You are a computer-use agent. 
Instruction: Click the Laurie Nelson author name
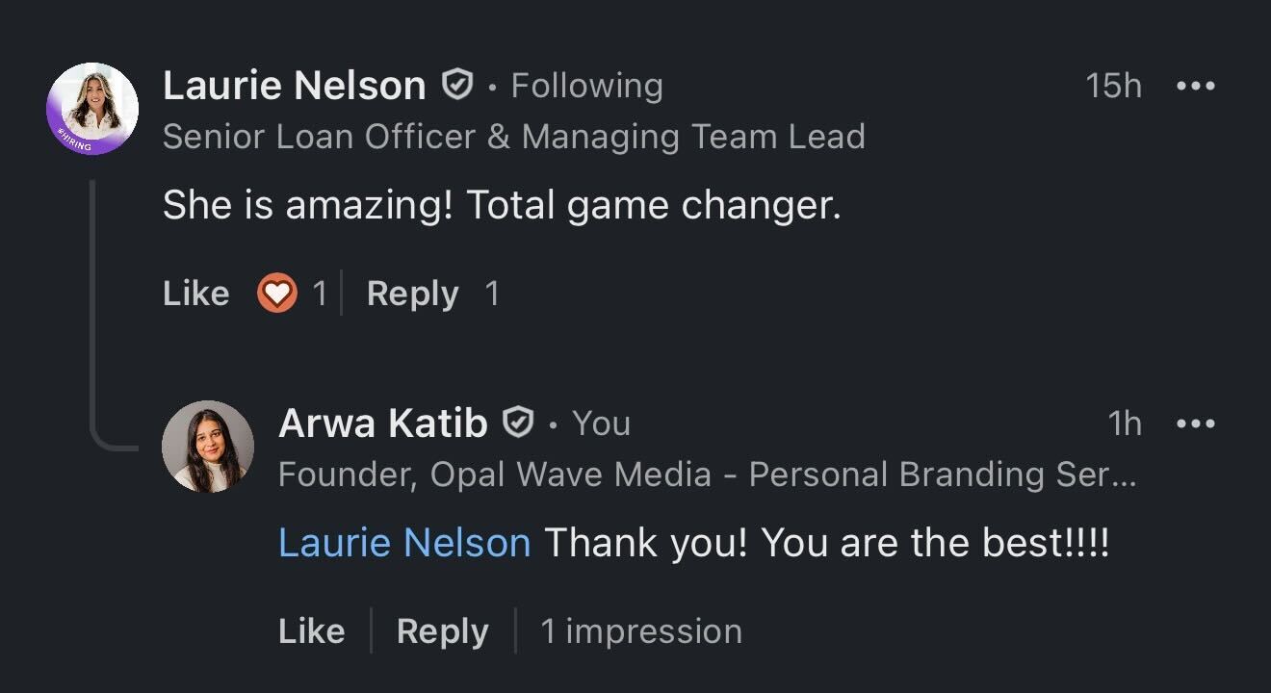[x=295, y=86]
